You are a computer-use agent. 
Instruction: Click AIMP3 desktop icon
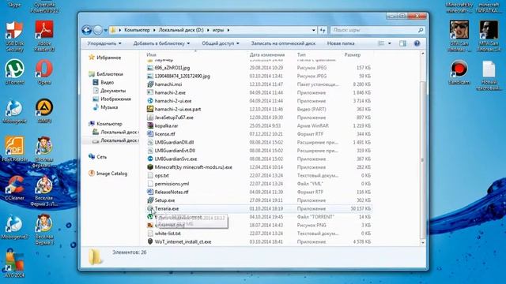coord(44,110)
